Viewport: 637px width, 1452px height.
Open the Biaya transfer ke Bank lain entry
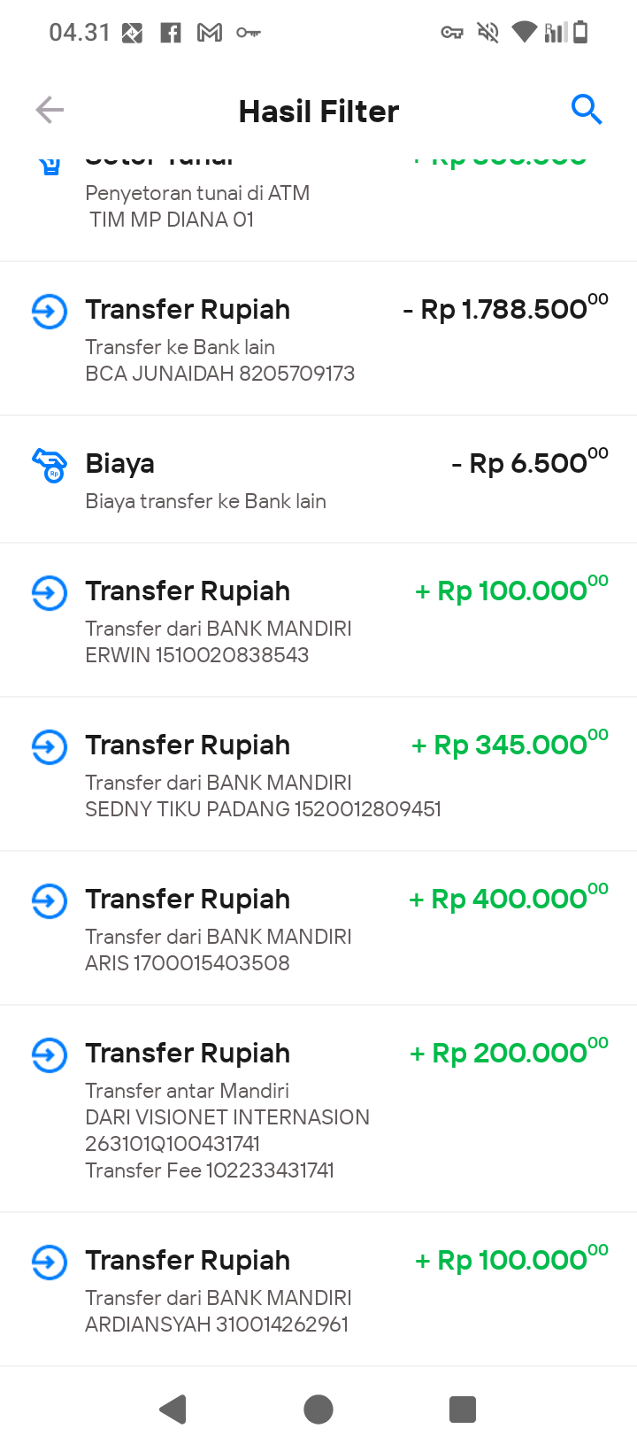click(318, 480)
